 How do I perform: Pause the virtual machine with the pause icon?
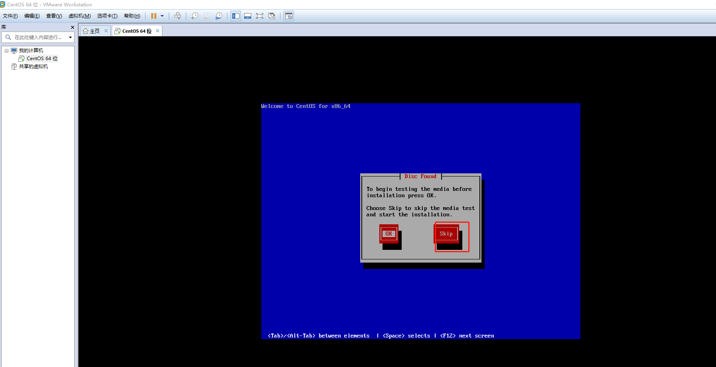[154, 16]
